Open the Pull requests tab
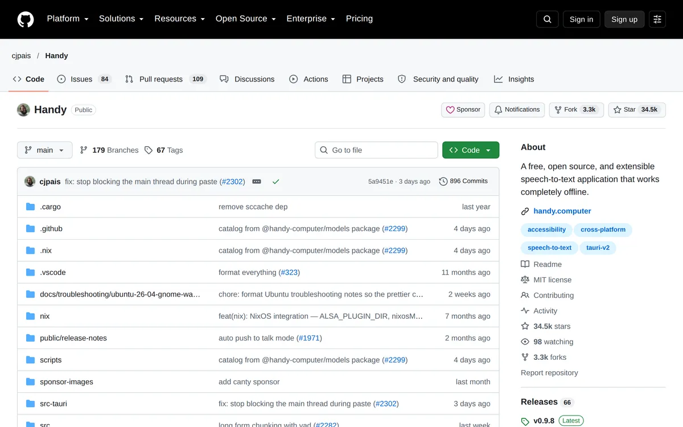 pyautogui.click(x=166, y=79)
